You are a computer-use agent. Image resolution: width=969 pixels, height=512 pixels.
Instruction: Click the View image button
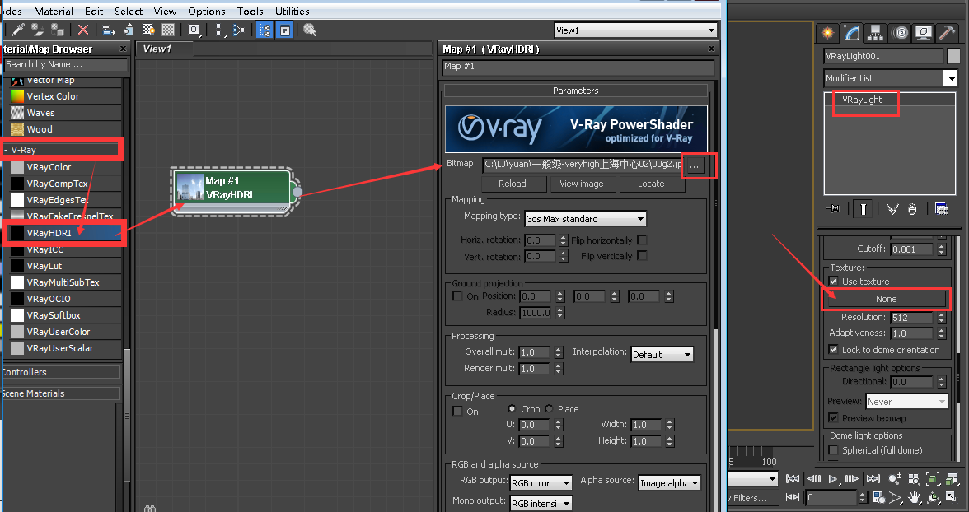pos(582,184)
